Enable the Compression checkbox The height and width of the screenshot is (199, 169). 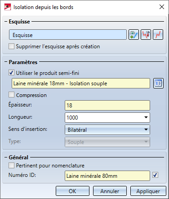(x=12, y=95)
